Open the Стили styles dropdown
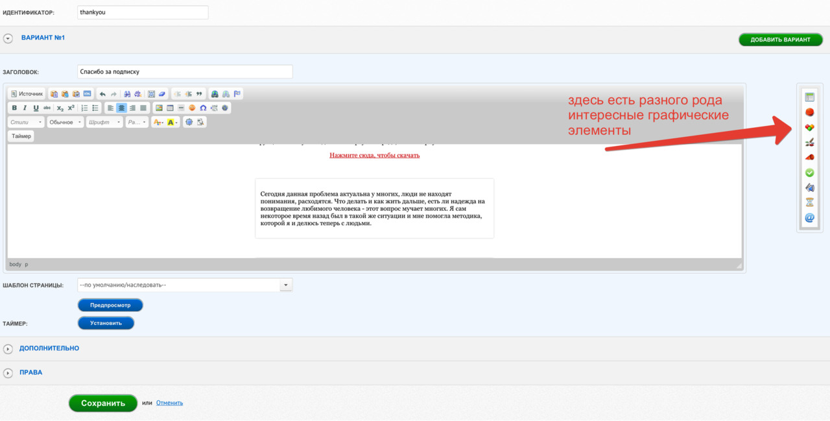Viewport: 830px width, 421px height. (x=27, y=122)
